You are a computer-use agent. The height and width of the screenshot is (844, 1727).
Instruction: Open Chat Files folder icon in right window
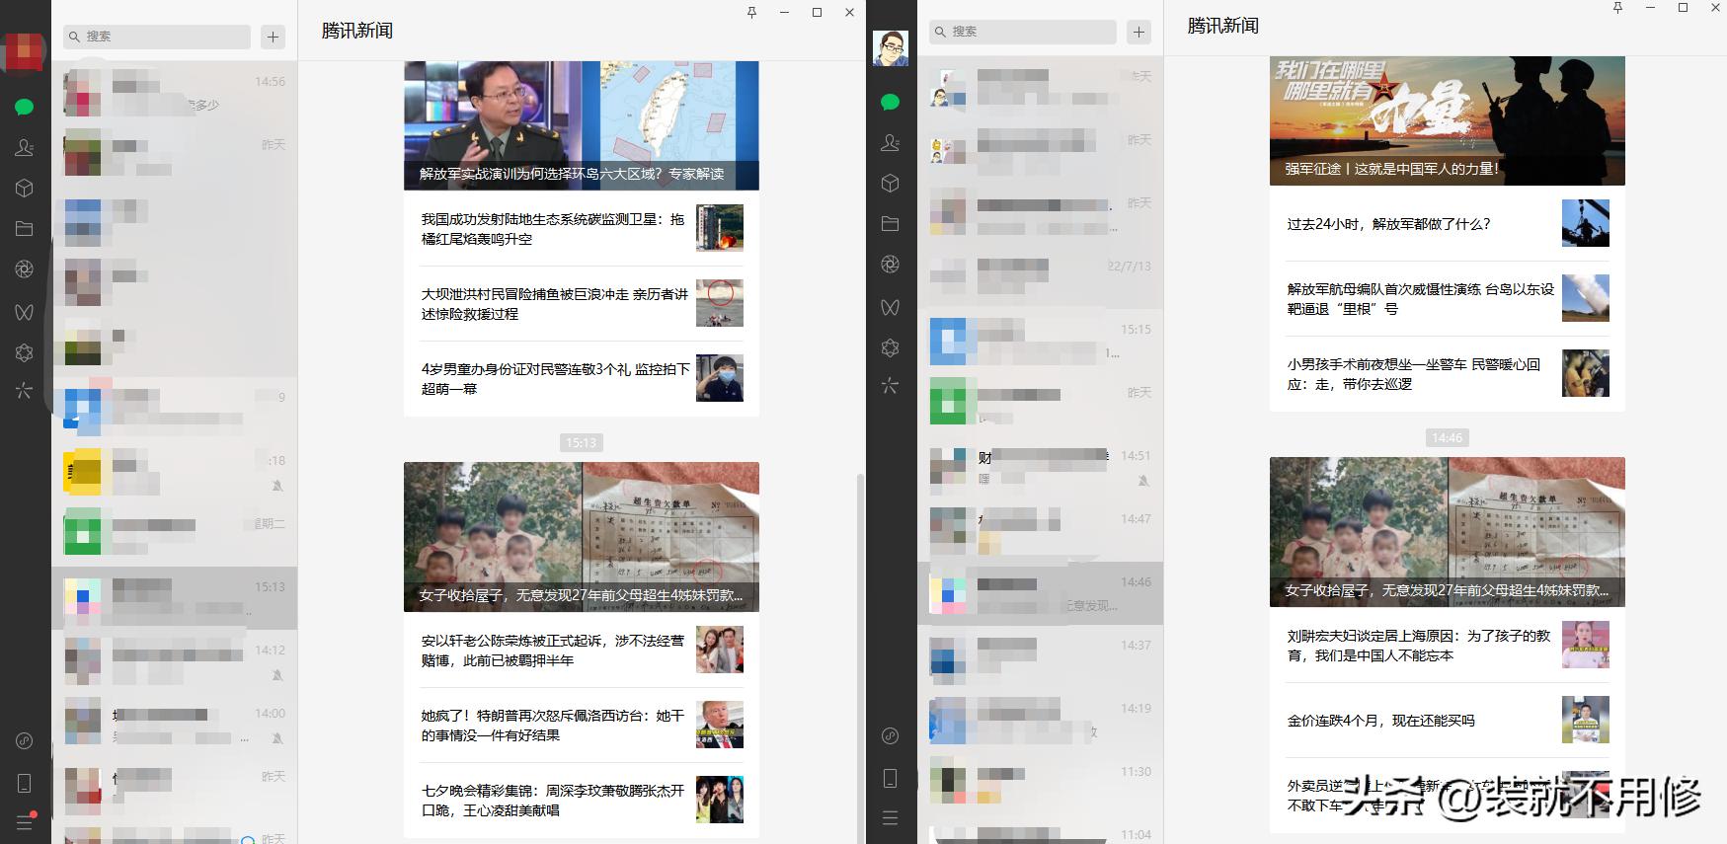[x=890, y=223]
